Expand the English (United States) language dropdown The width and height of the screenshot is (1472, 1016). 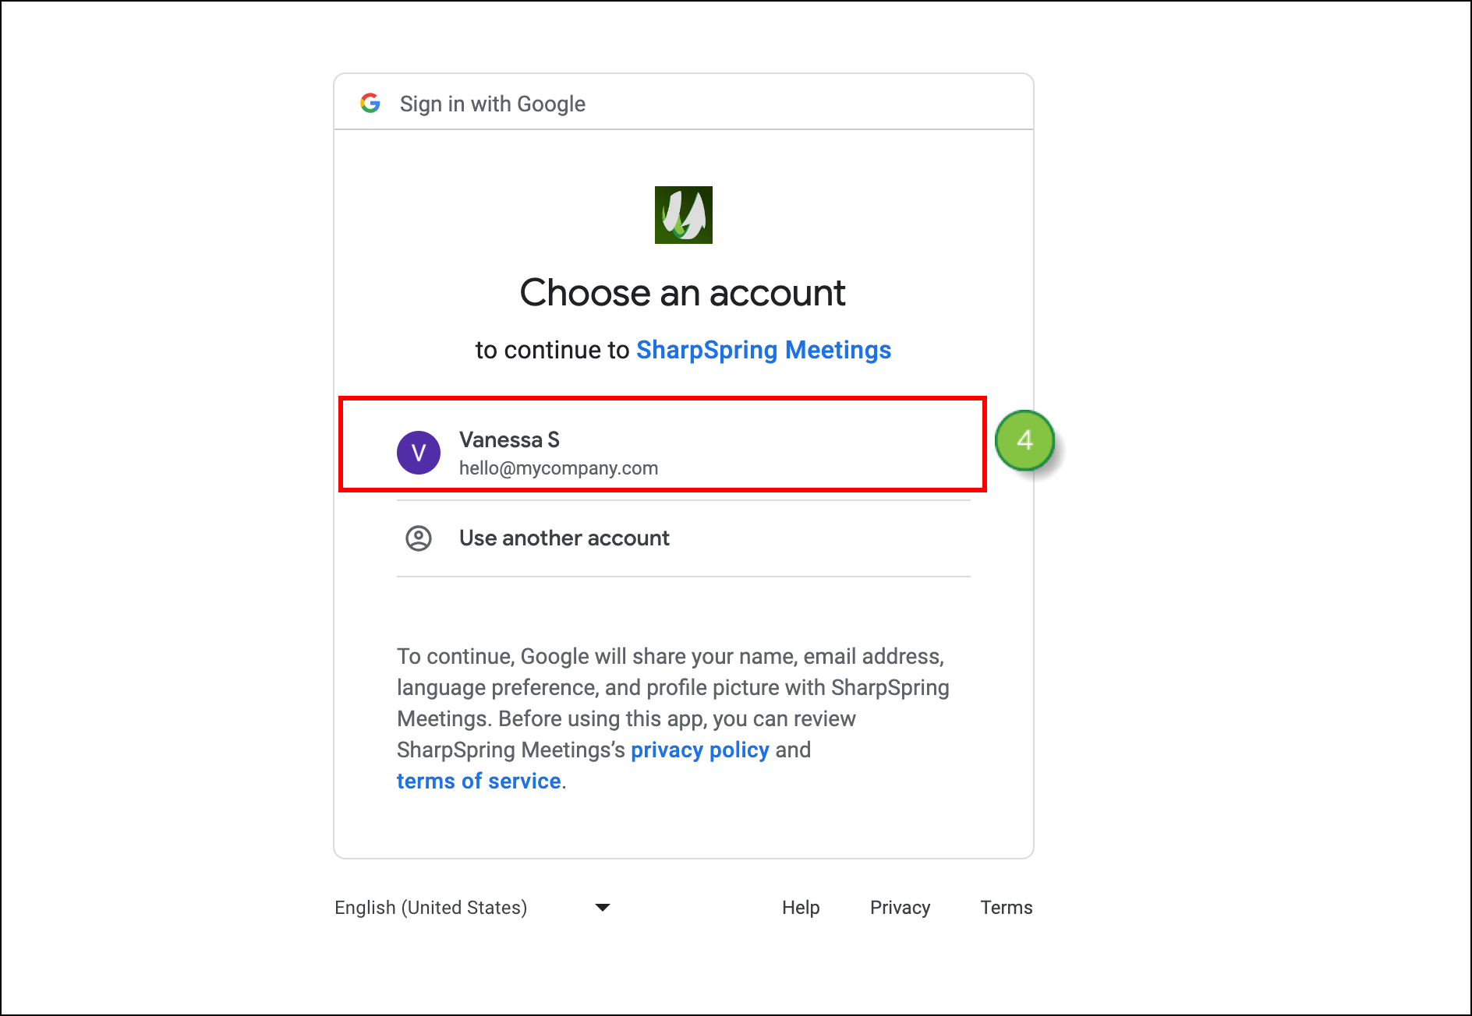click(x=473, y=908)
